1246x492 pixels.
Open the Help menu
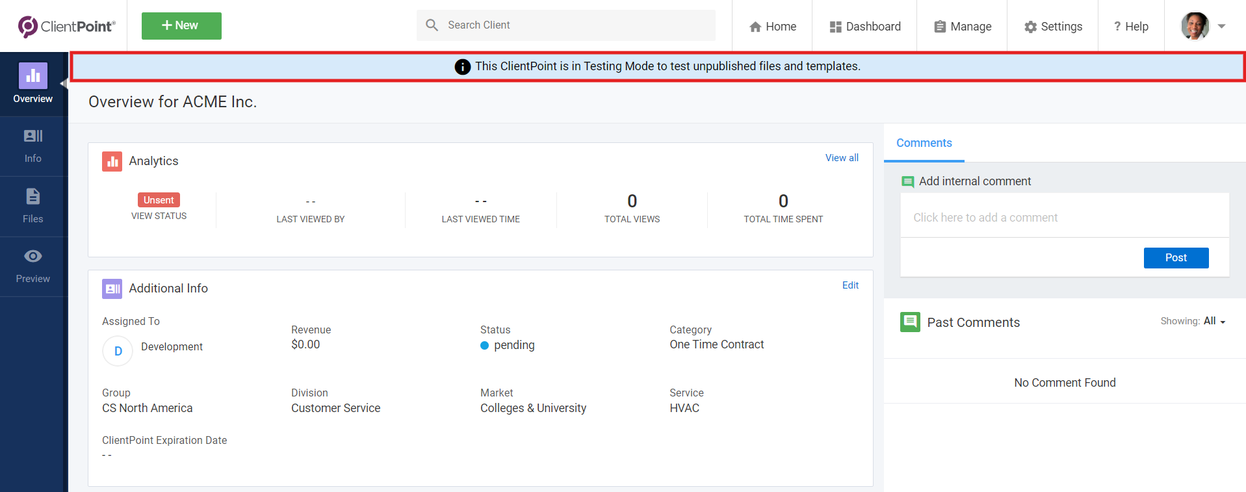[1131, 27]
